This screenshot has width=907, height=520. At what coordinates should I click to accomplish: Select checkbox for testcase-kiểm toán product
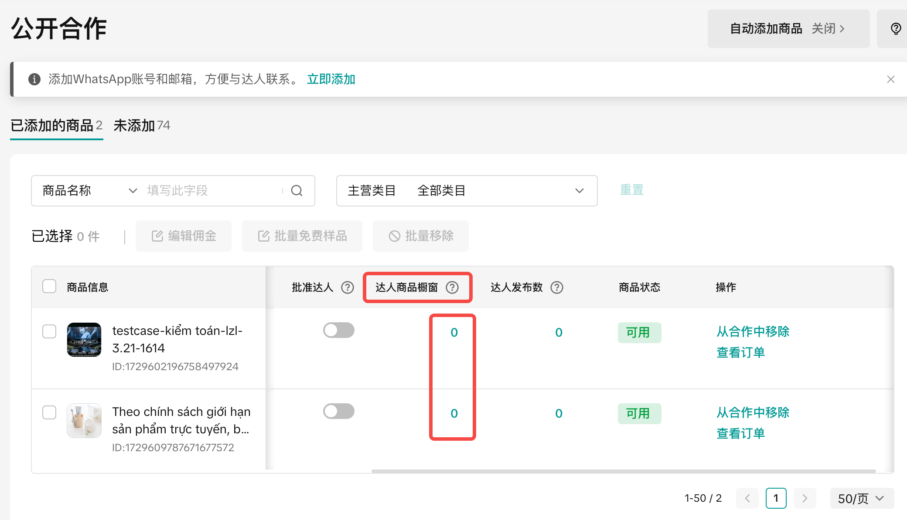click(x=49, y=331)
